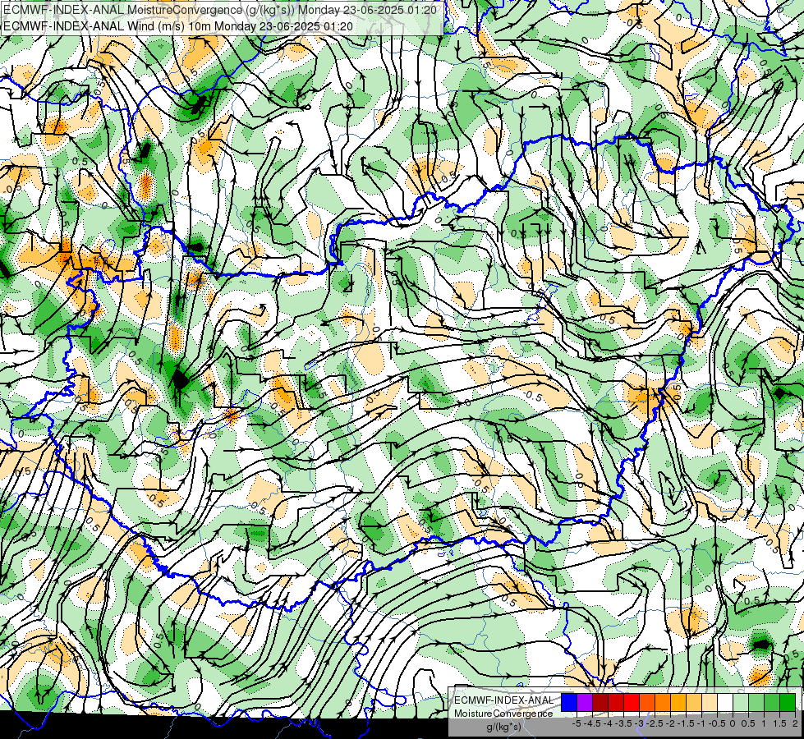The height and width of the screenshot is (739, 804).
Task: Click the '-2' legend tick label
Action: coord(671,723)
